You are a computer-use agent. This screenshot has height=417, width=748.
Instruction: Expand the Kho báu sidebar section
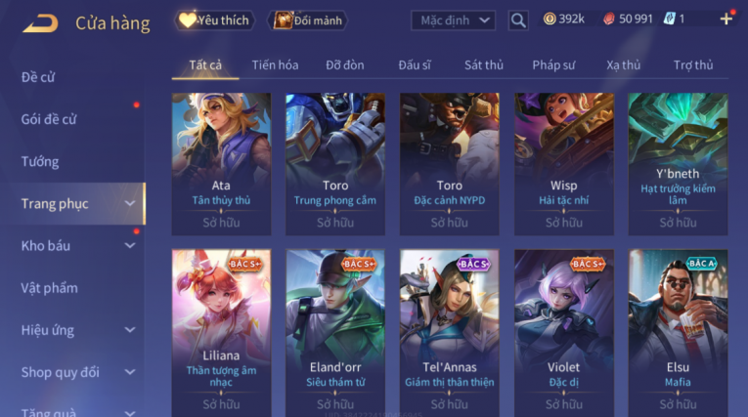tap(130, 246)
